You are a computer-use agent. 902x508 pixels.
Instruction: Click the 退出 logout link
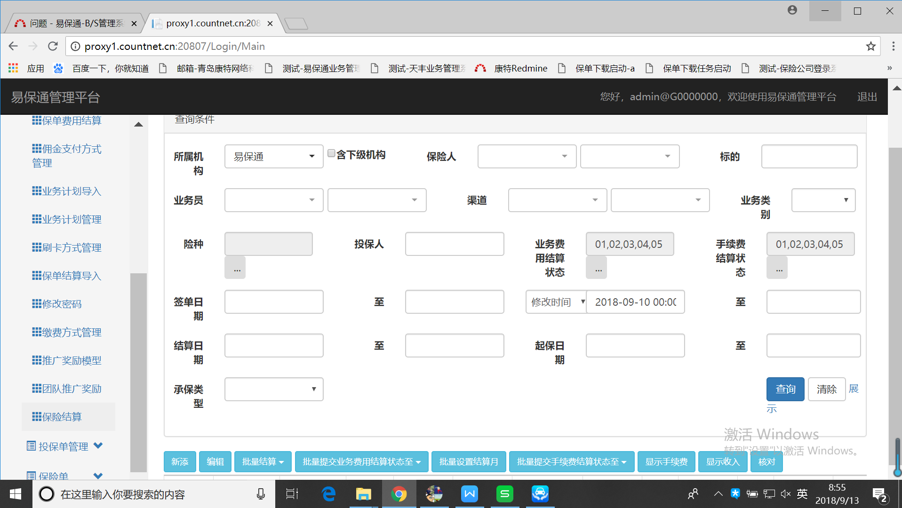pos(867,97)
